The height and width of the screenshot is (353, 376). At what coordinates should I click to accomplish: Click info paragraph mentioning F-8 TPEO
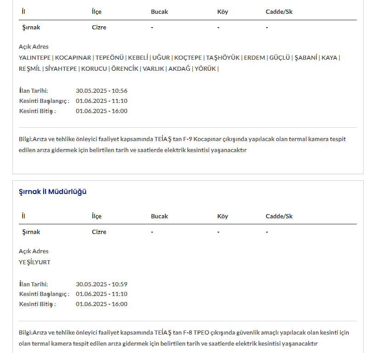pos(184,338)
